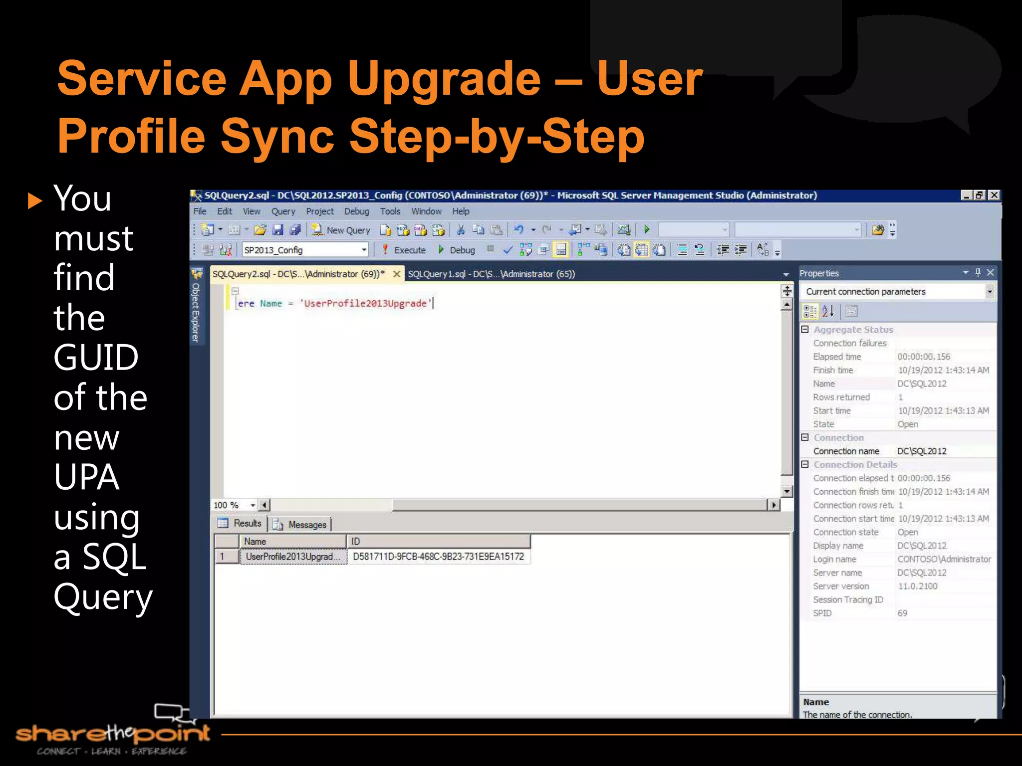The height and width of the screenshot is (766, 1022).
Task: Select the GUID cell in ID column
Action: click(438, 557)
